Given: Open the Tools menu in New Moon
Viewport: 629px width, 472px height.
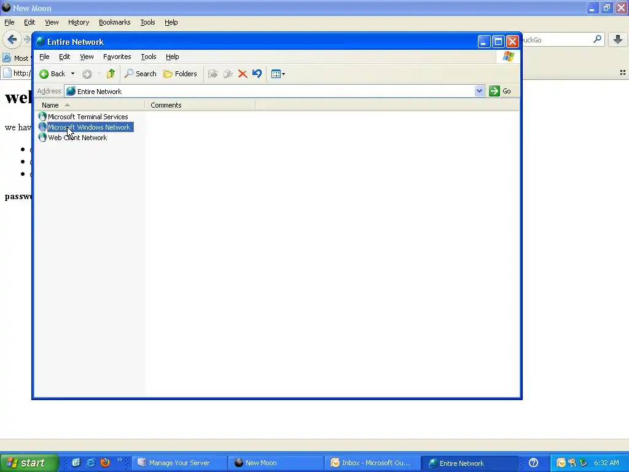Looking at the screenshot, I should [x=147, y=23].
